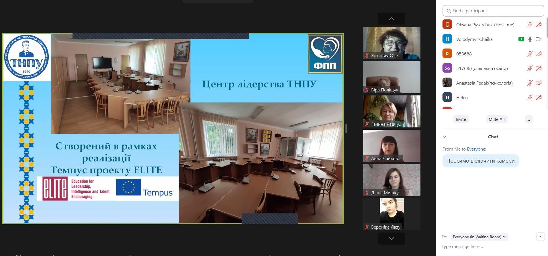548x256 pixels.
Task: Click the muted microphone icon for Helen
Action: 530,97
